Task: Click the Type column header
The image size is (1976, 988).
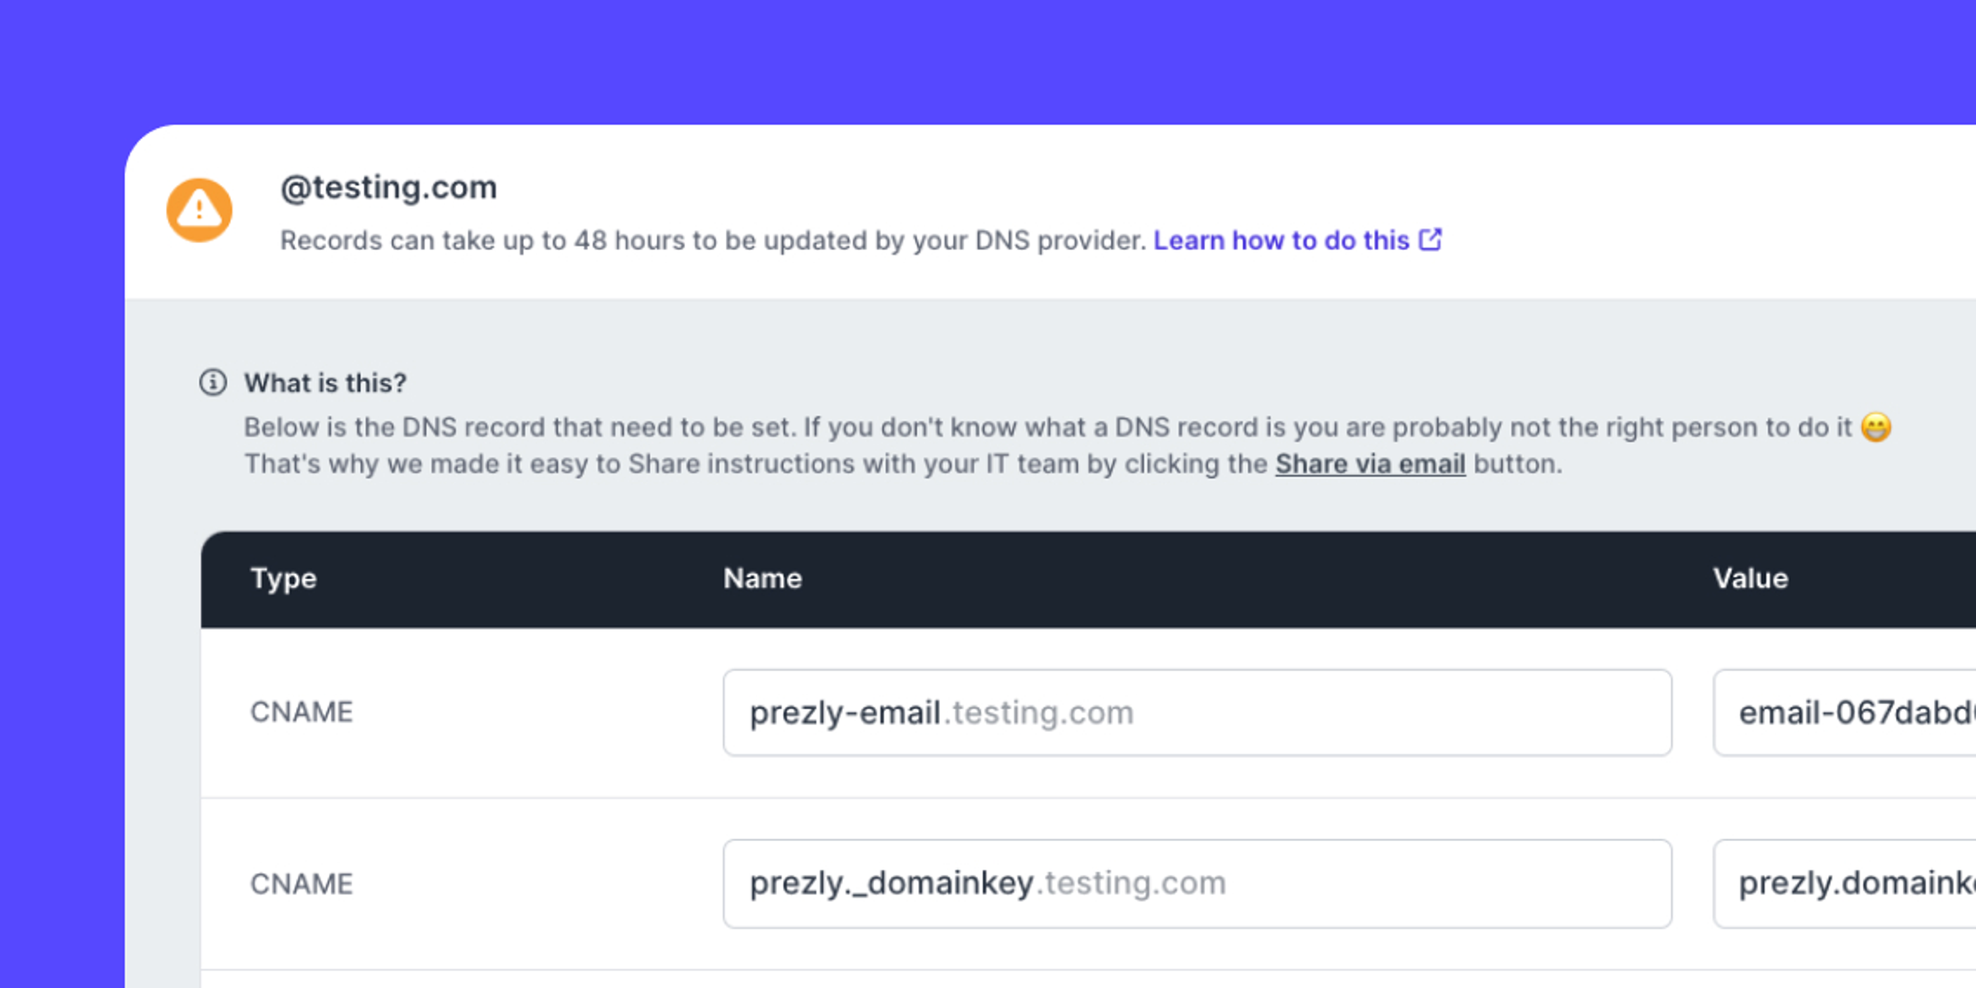Action: 284,578
